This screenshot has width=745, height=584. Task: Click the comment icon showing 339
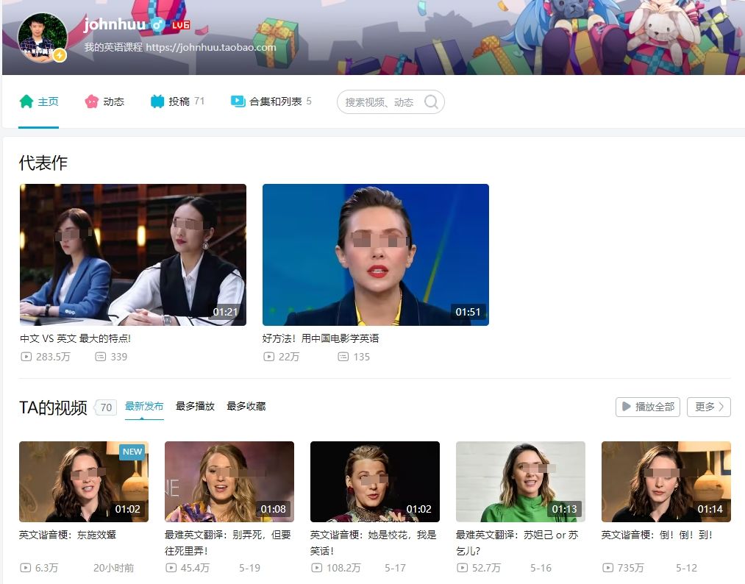pos(100,357)
